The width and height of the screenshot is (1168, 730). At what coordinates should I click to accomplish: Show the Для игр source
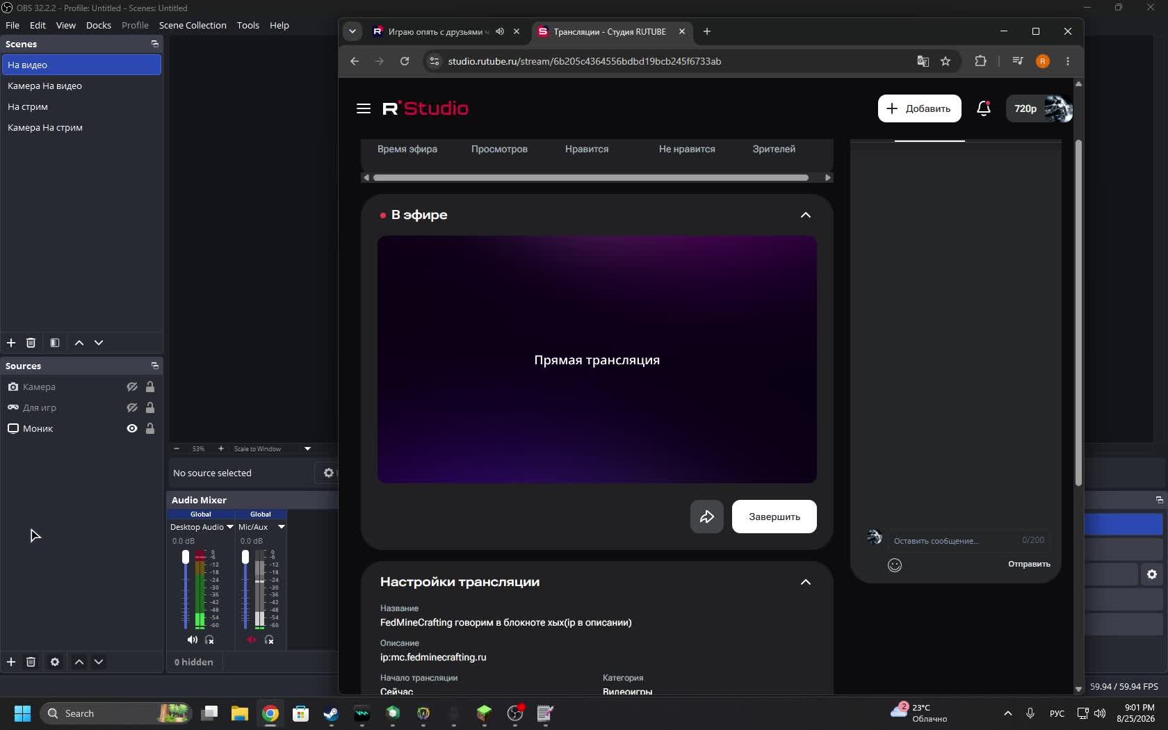click(x=132, y=407)
